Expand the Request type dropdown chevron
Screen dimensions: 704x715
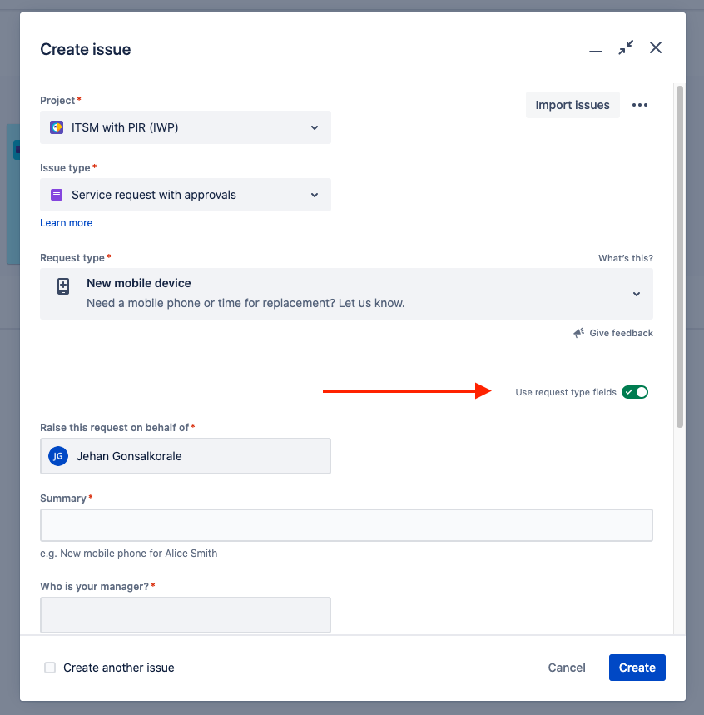637,294
